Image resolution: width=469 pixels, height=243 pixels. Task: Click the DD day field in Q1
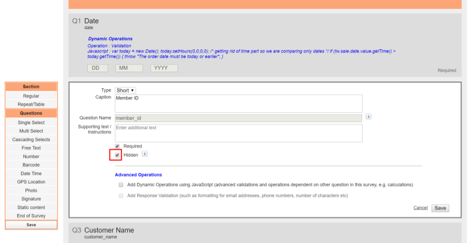pyautogui.click(x=98, y=68)
